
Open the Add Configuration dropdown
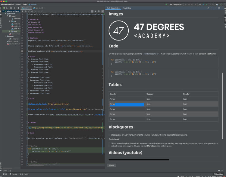point(176,5)
